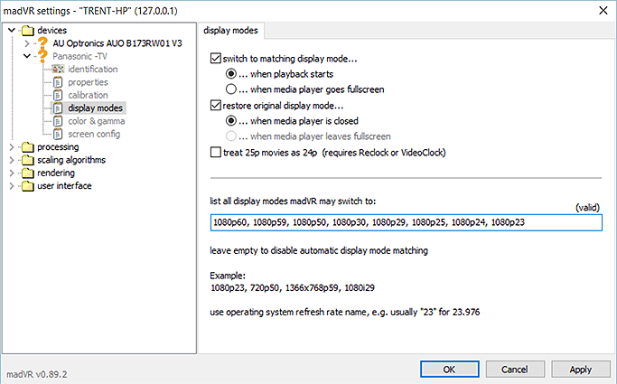Click the screen config page icon

point(58,134)
